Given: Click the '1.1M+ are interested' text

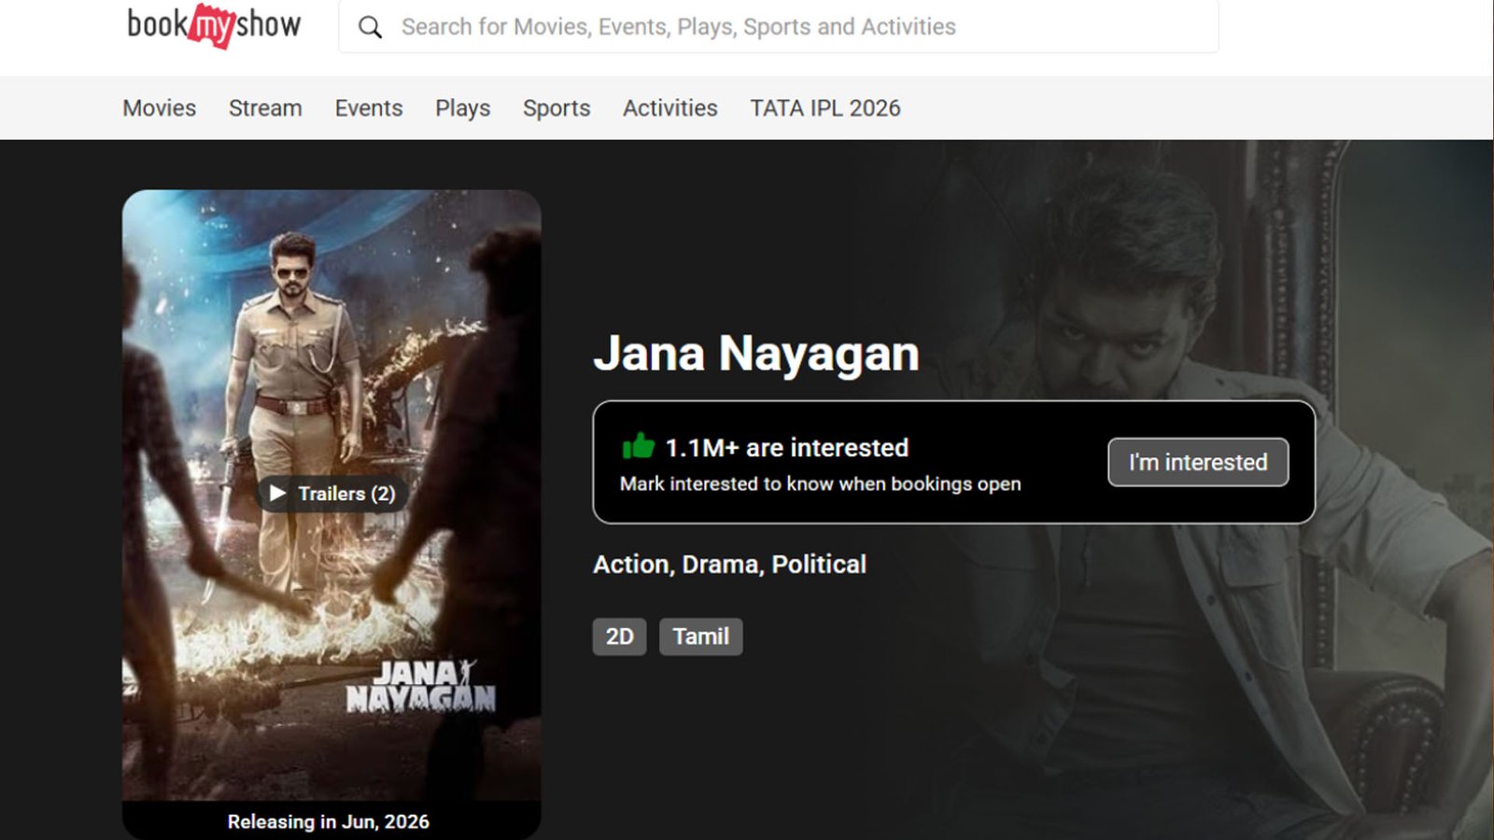Looking at the screenshot, I should click(786, 448).
